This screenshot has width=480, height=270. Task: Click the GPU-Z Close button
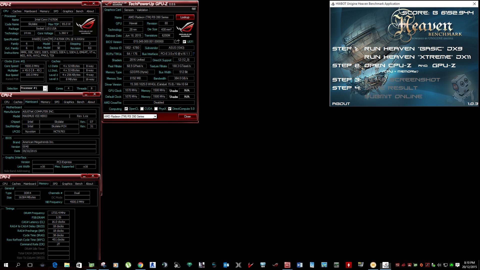tap(187, 116)
